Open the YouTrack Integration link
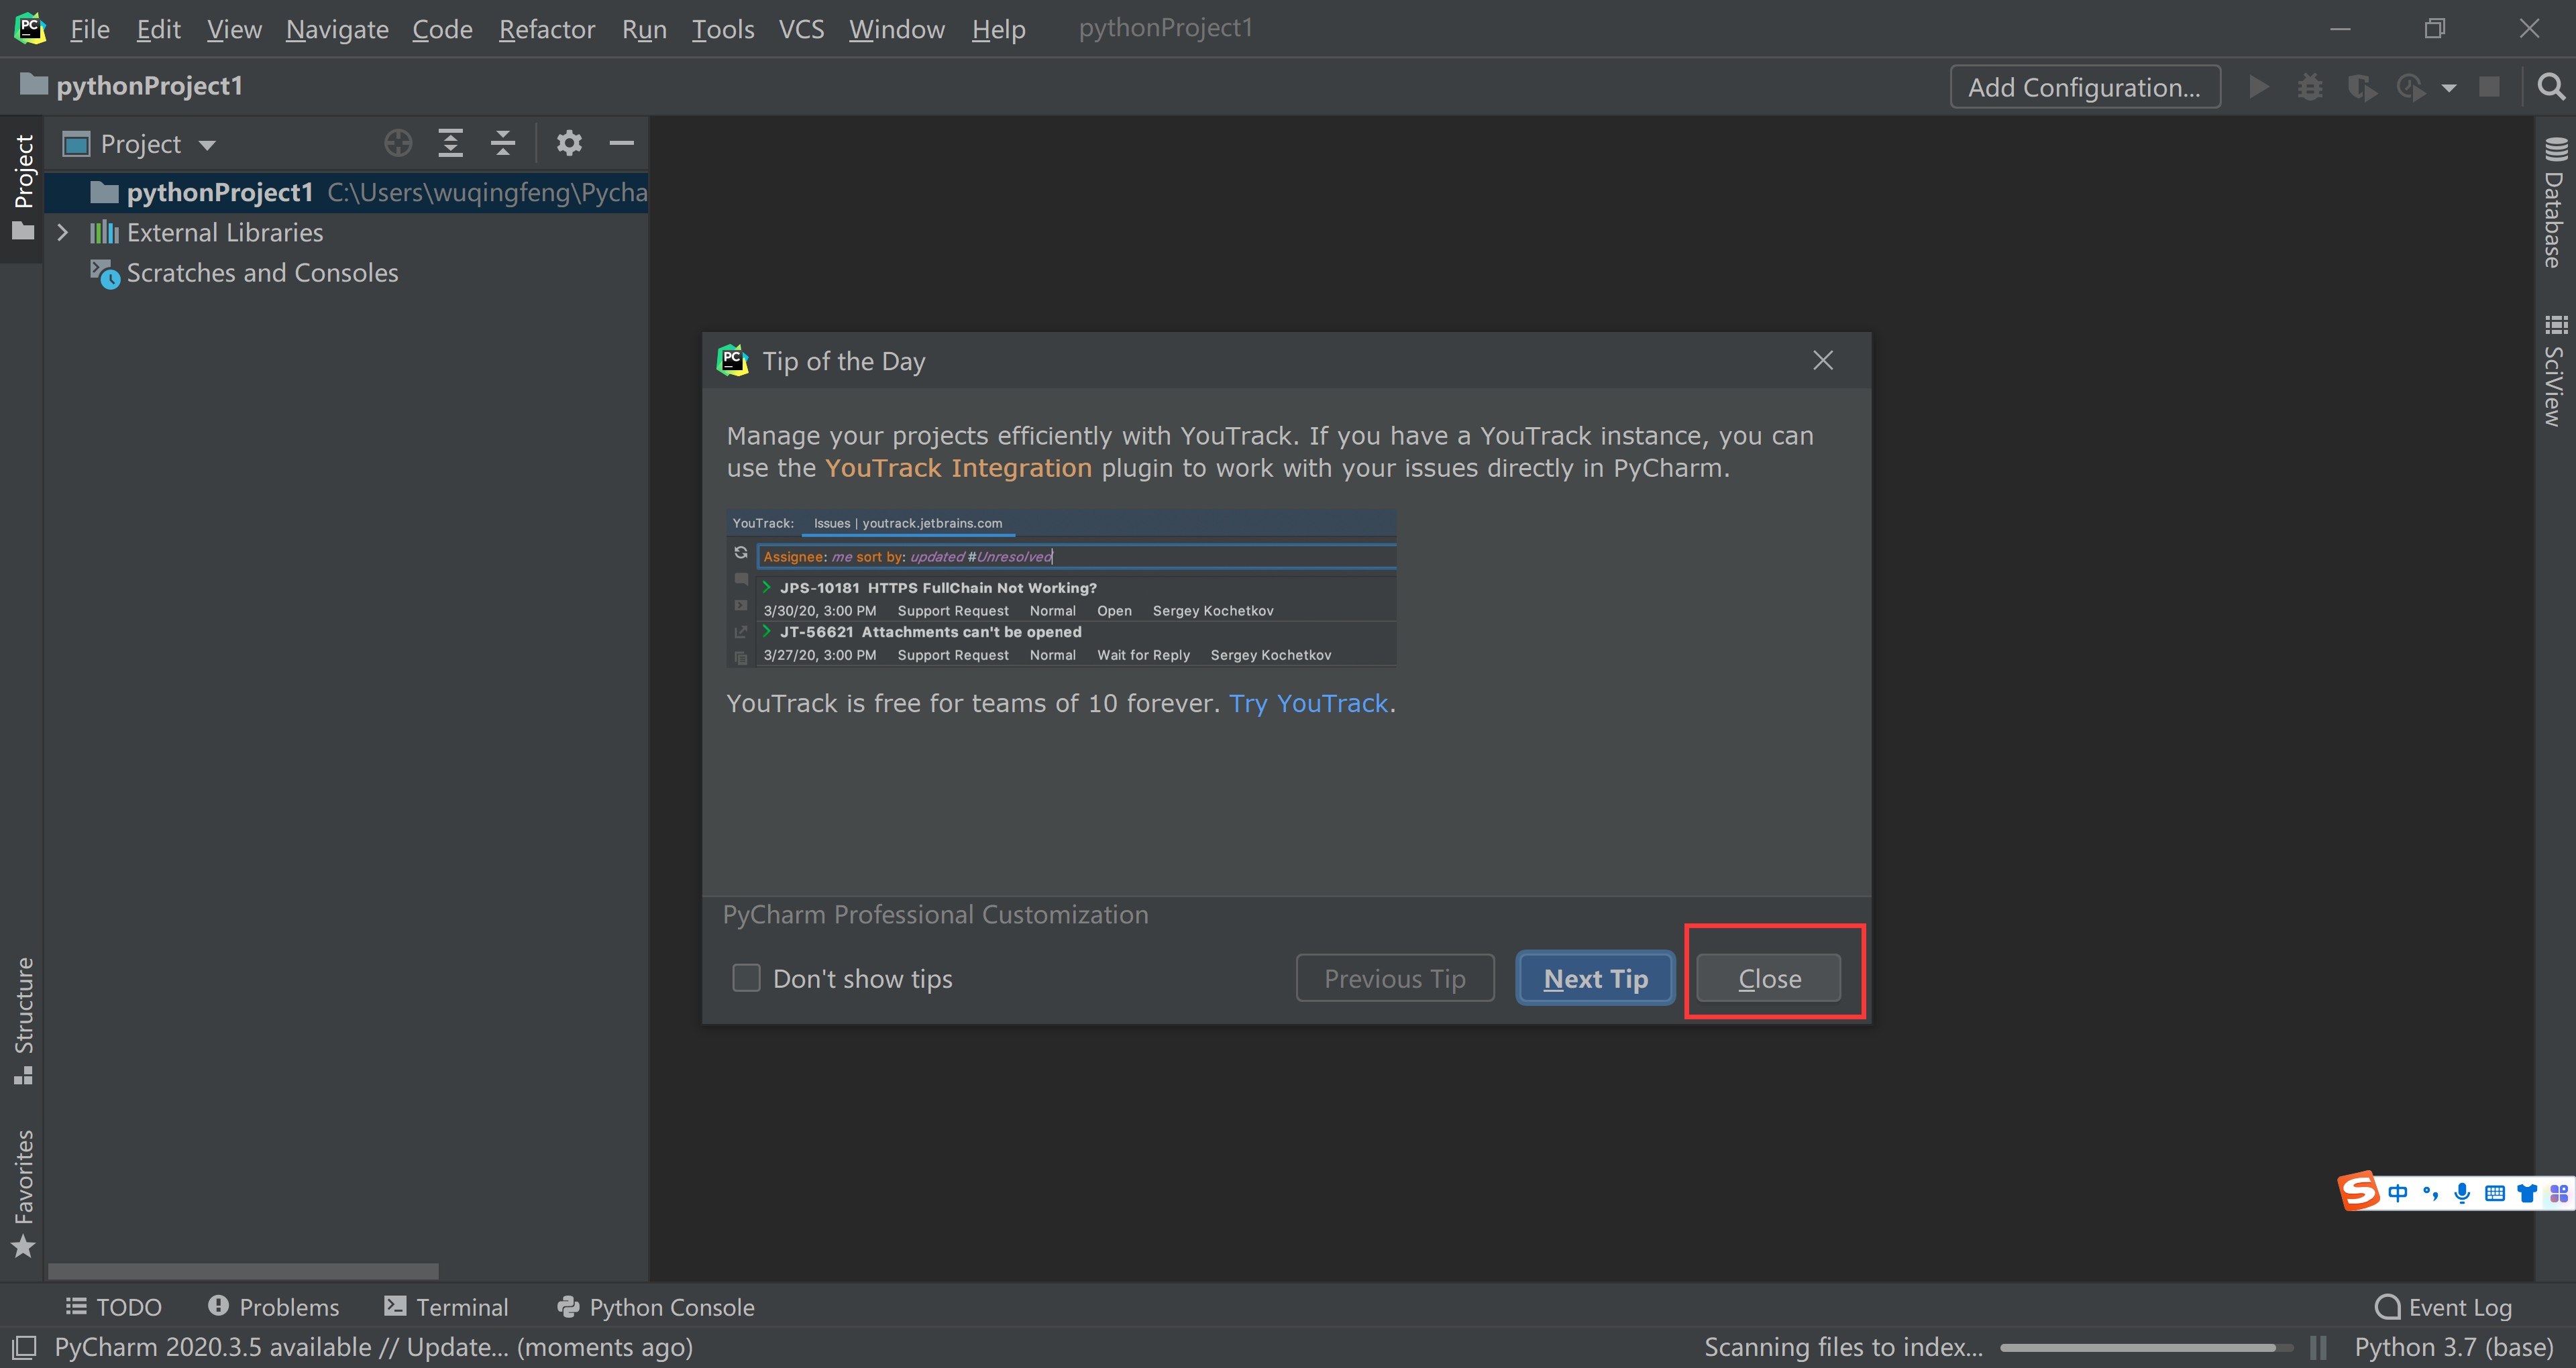Screen dimensions: 2576x1368 [958, 468]
